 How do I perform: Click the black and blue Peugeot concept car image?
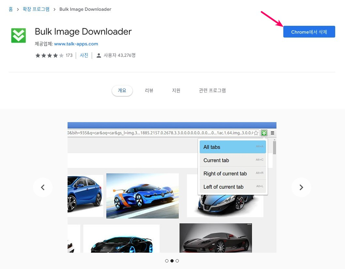[x=225, y=206]
